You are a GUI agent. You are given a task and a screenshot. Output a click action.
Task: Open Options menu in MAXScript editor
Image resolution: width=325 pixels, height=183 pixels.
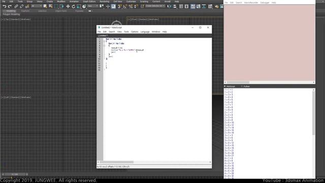click(x=135, y=32)
